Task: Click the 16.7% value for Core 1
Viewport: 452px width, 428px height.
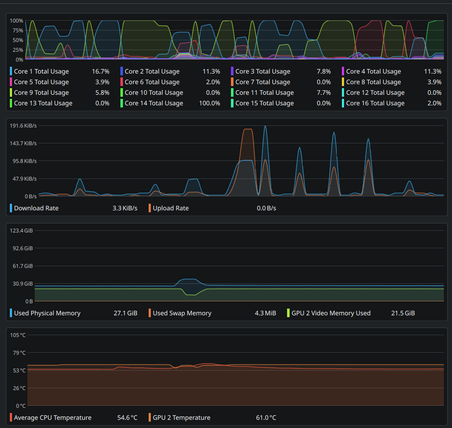Action: (101, 71)
